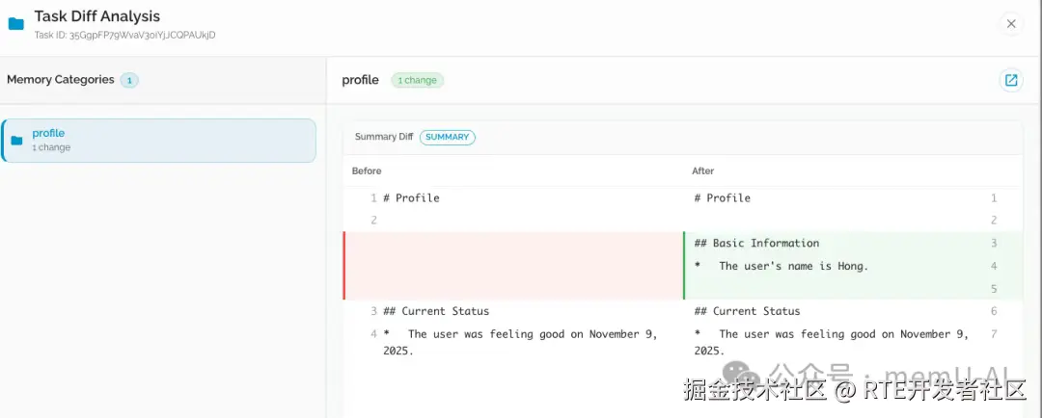This screenshot has height=418, width=1042.
Task: Click the profile folder icon in sidebar
Action: pos(16,141)
